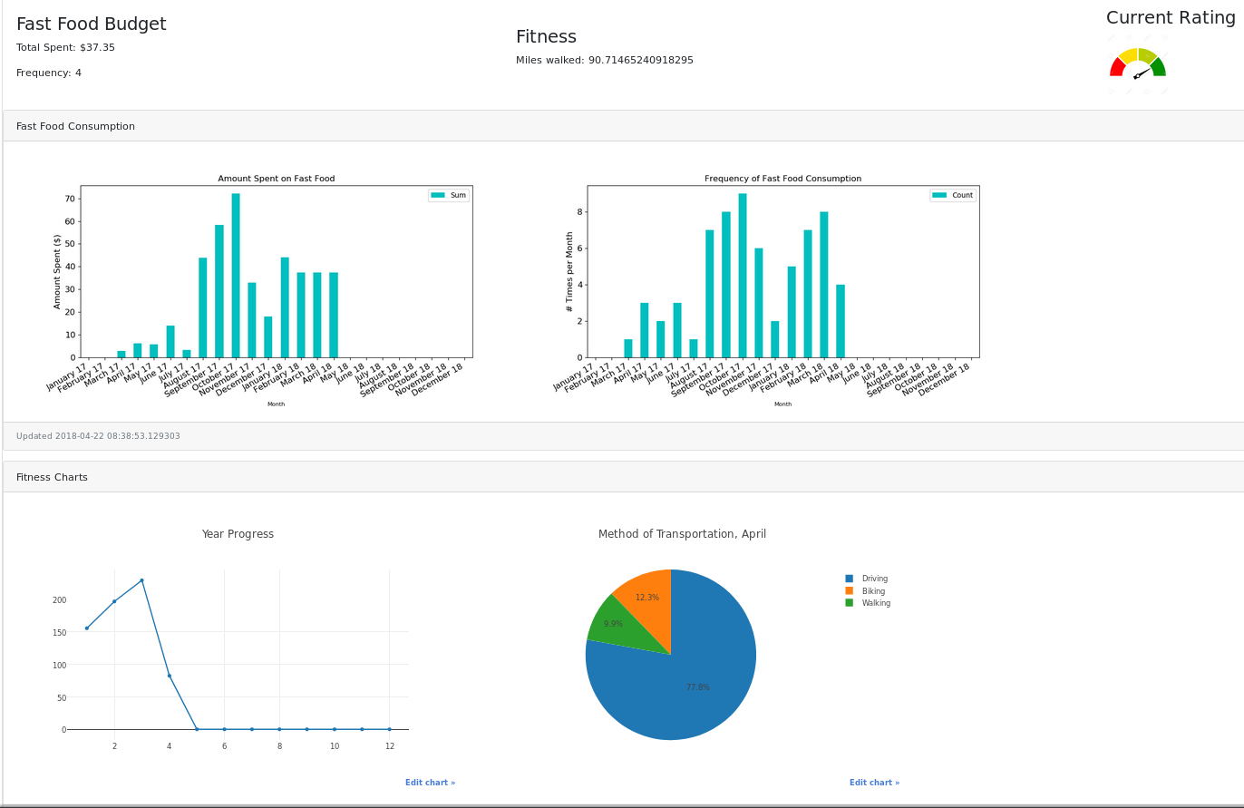Screen dimensions: 1244x808
Task: Click the Fitness heading
Action: pyautogui.click(x=546, y=37)
